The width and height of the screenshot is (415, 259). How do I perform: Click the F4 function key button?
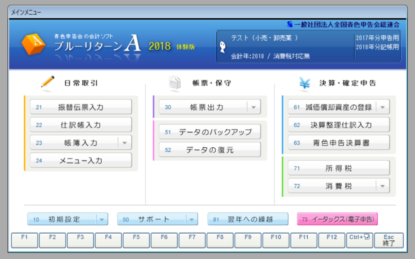click(108, 240)
